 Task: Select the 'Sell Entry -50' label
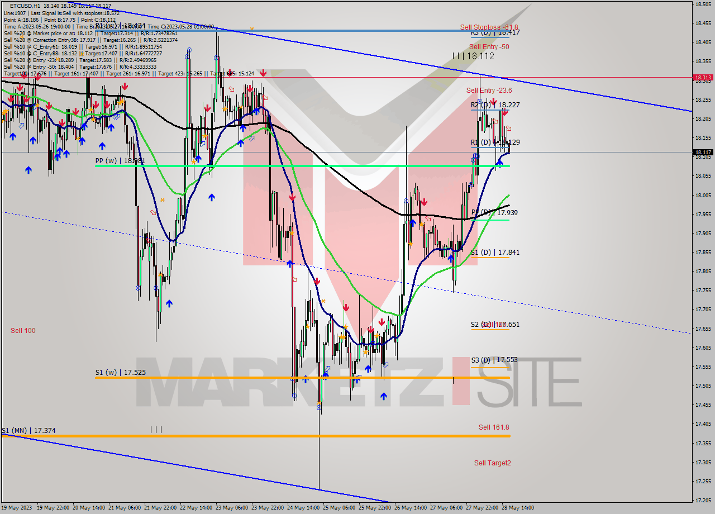[489, 47]
